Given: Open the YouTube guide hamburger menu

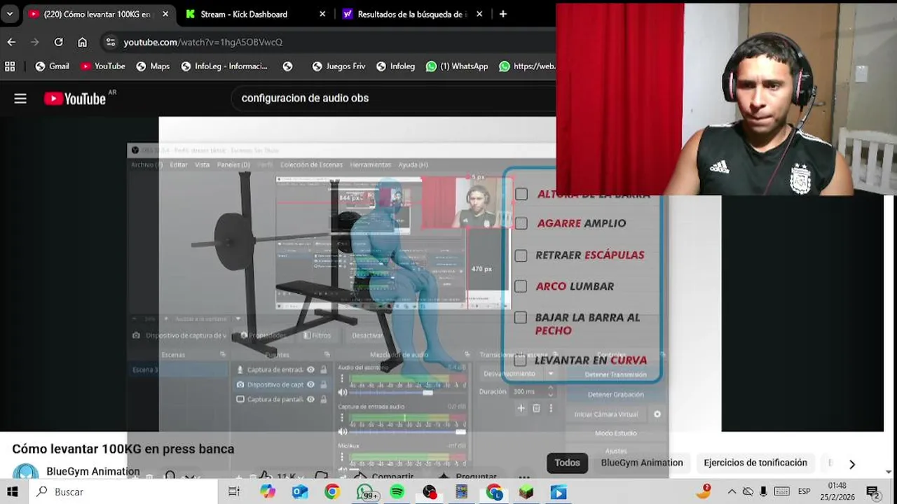Looking at the screenshot, I should tap(20, 99).
